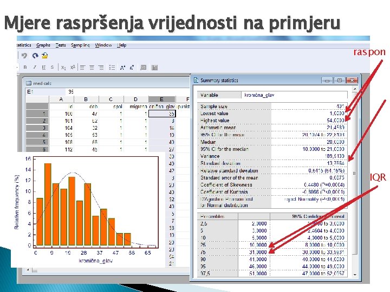Align text left
This screenshot has height=292, width=390.
(x=82, y=68)
